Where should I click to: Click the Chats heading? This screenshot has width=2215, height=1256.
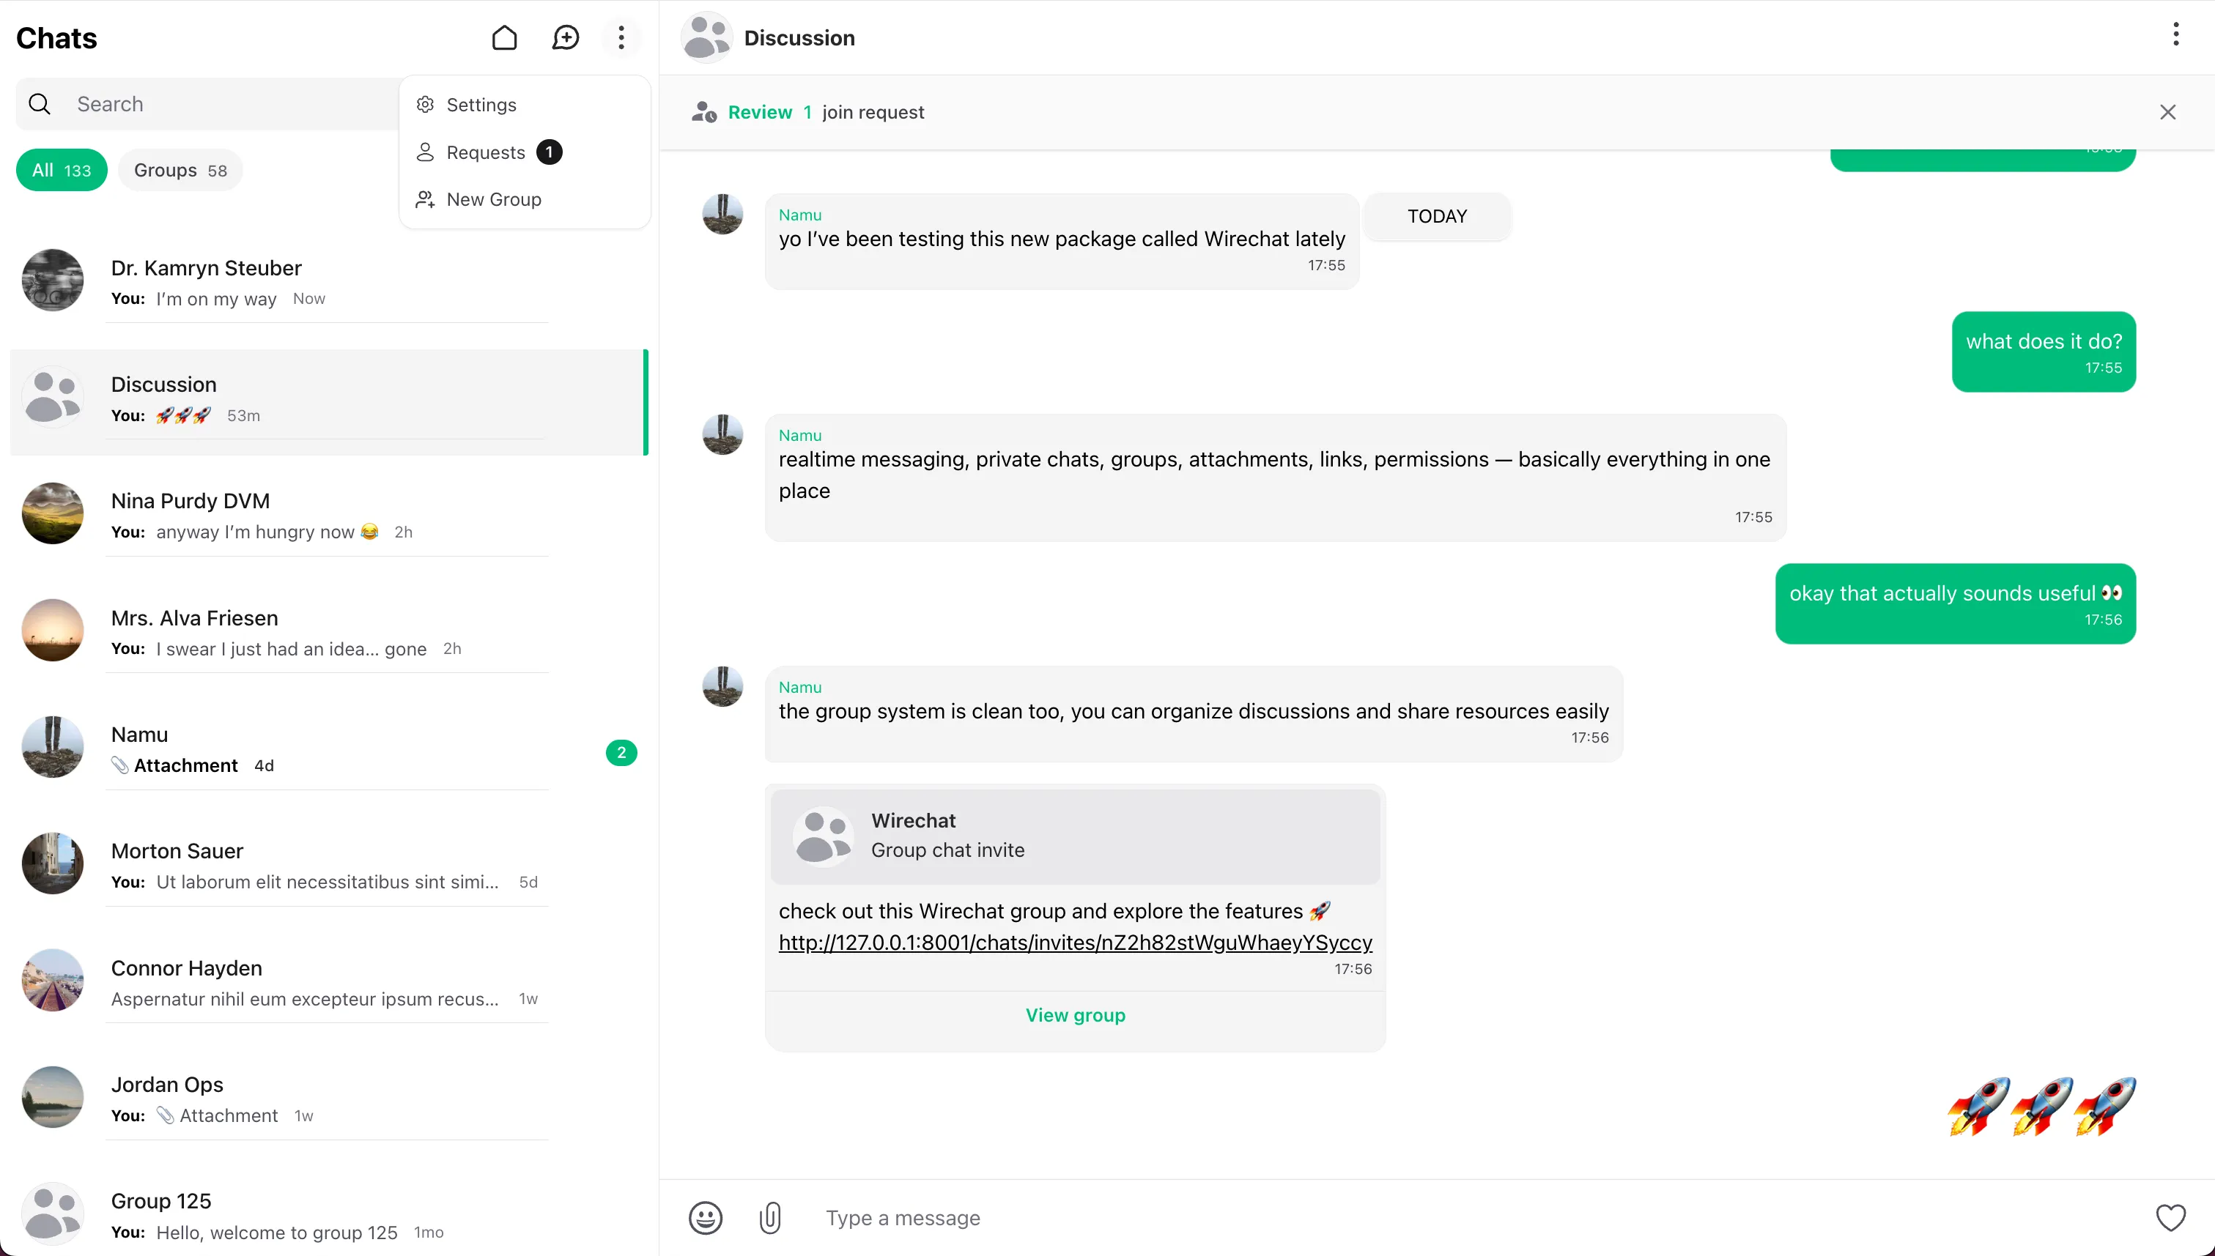[57, 38]
